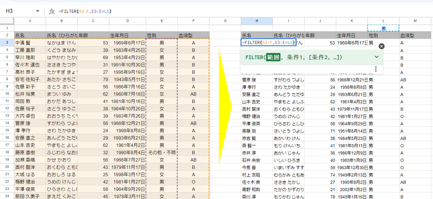Select row 1 header
This screenshot has height=199, width=433.
(x=7, y=28)
